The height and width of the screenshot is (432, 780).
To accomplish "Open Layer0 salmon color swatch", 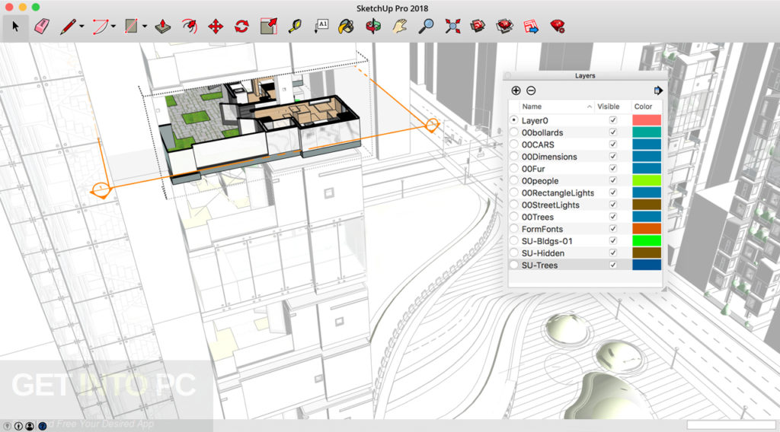I will [647, 120].
